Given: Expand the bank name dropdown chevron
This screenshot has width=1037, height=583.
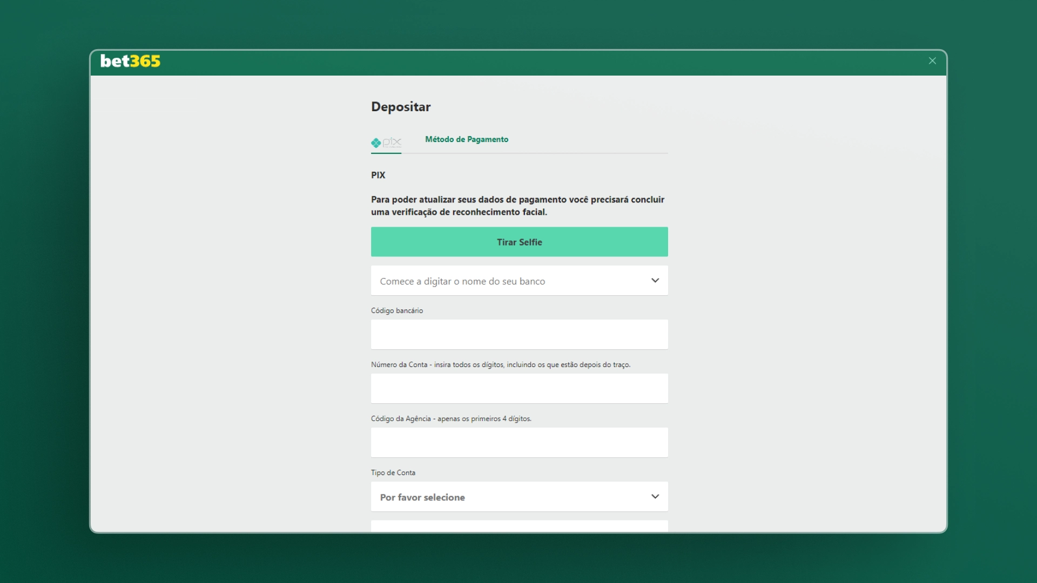Looking at the screenshot, I should click(x=655, y=281).
